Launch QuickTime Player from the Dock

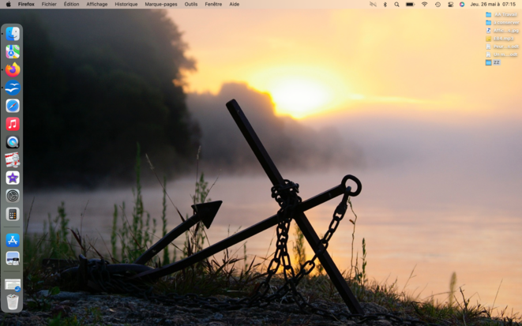pos(13,142)
